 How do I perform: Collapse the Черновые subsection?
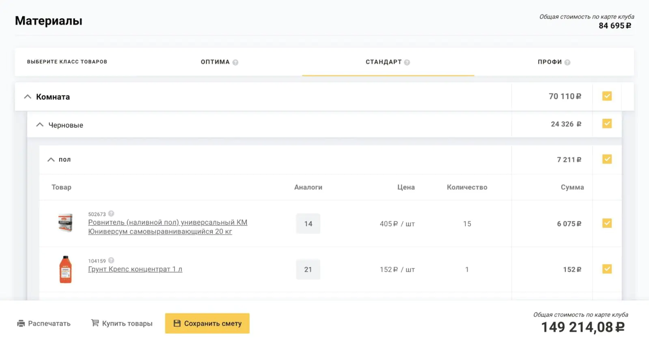(40, 124)
